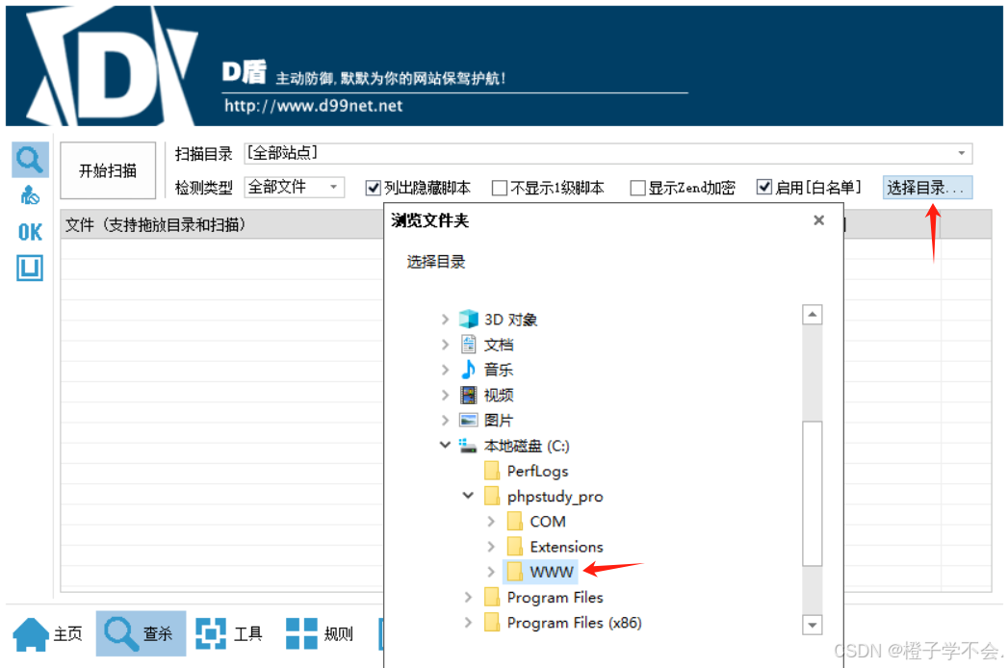Open the 扫描目录 [全部站点] dropdown
Image resolution: width=1008 pixels, height=668 pixels.
[x=608, y=153]
